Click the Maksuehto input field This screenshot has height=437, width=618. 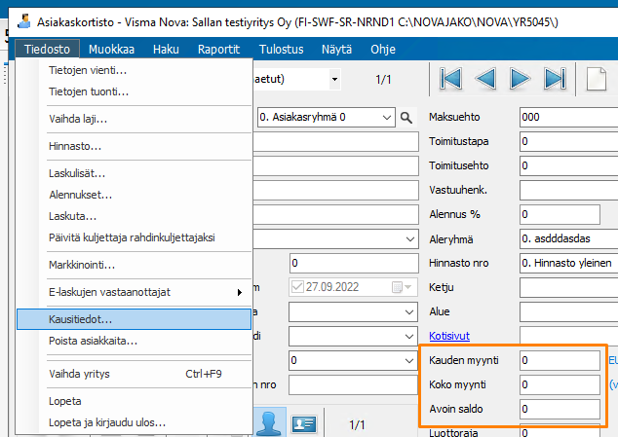[x=568, y=117]
